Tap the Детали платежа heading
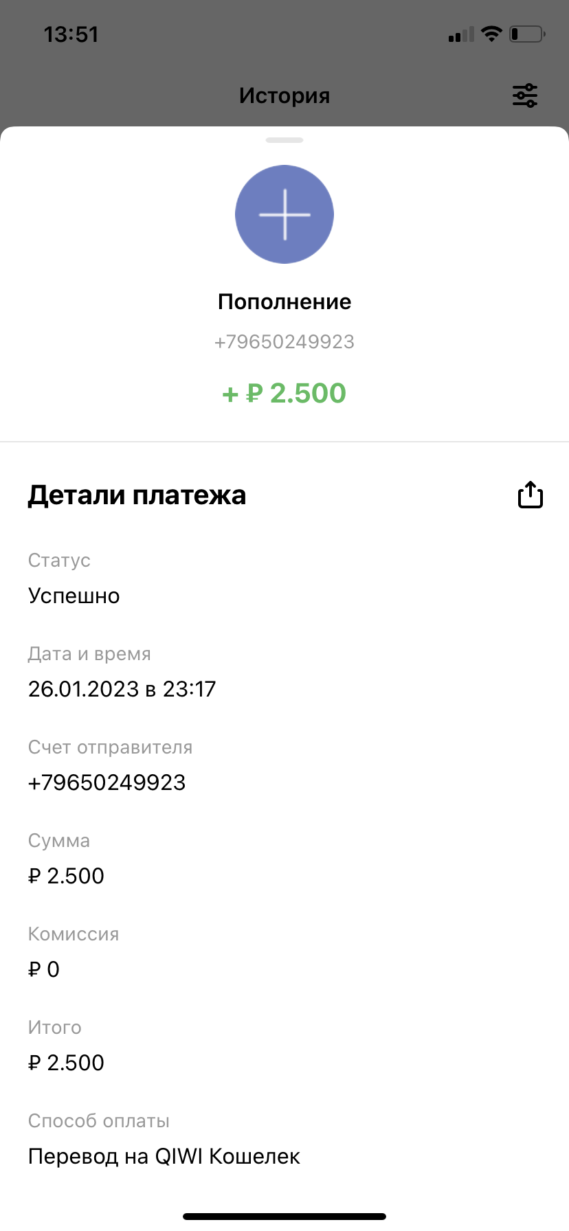 (x=137, y=495)
